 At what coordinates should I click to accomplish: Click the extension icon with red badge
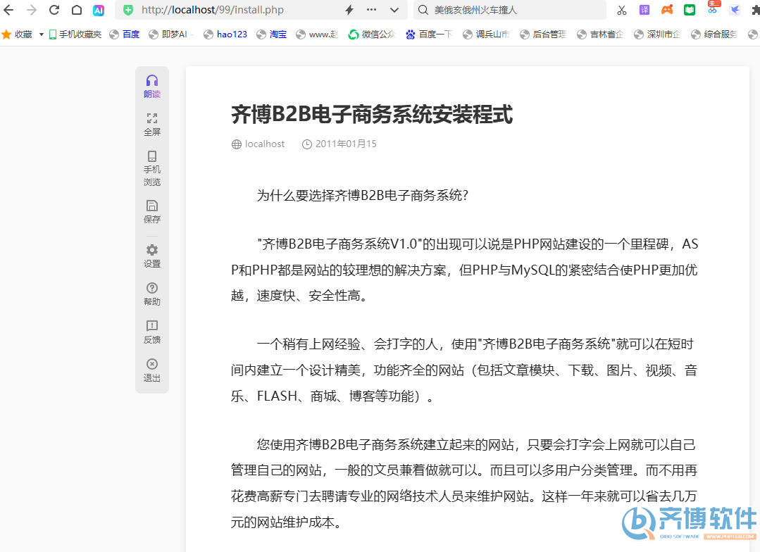[x=713, y=7]
